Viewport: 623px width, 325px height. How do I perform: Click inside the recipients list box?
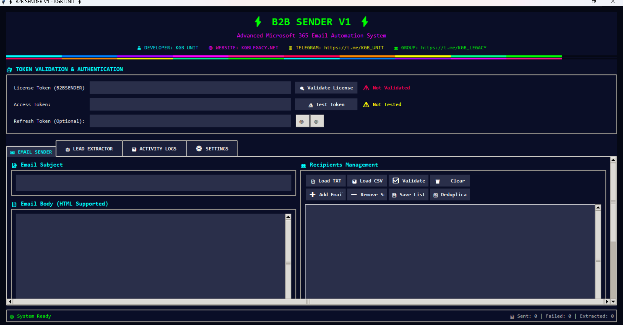[x=450, y=251]
